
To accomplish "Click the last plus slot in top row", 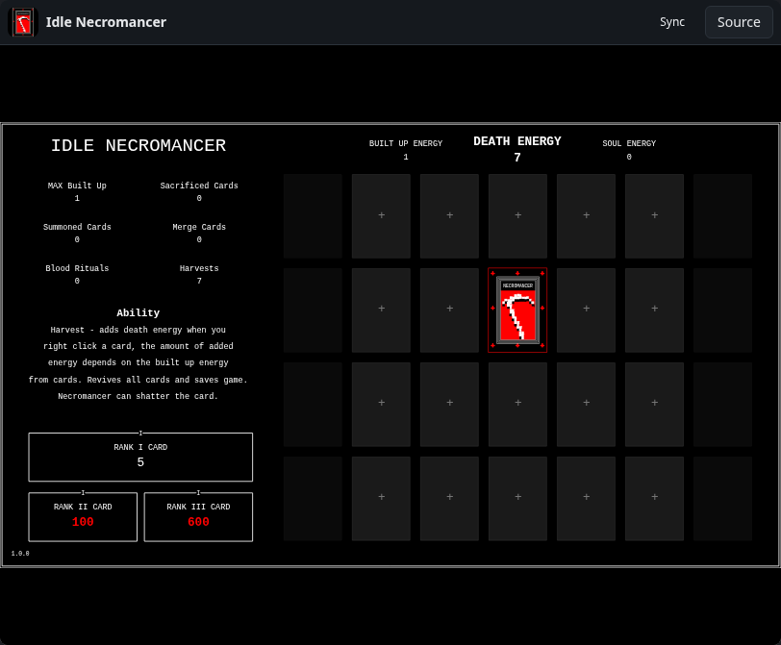I will click(654, 216).
